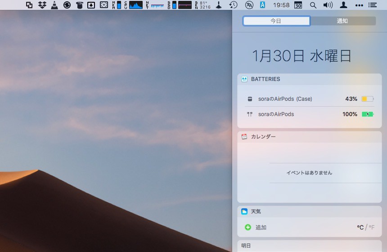Open the SEN sensor temperature readout
Screen dimensions: 387x252
point(202,5)
